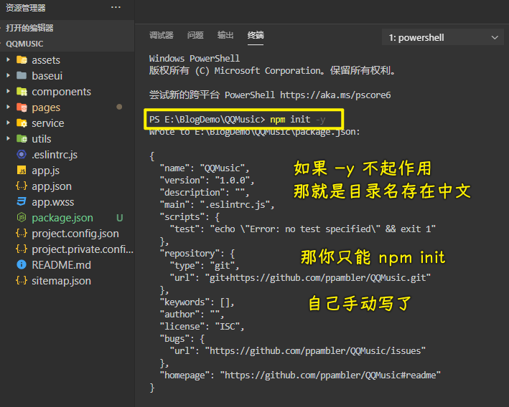Open the app.js file

point(45,171)
